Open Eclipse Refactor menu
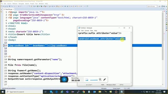The width and height of the screenshot is (168, 94). click(x=15, y=4)
